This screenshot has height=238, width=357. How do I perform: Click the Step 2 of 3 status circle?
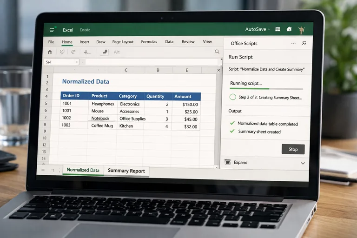click(233, 97)
